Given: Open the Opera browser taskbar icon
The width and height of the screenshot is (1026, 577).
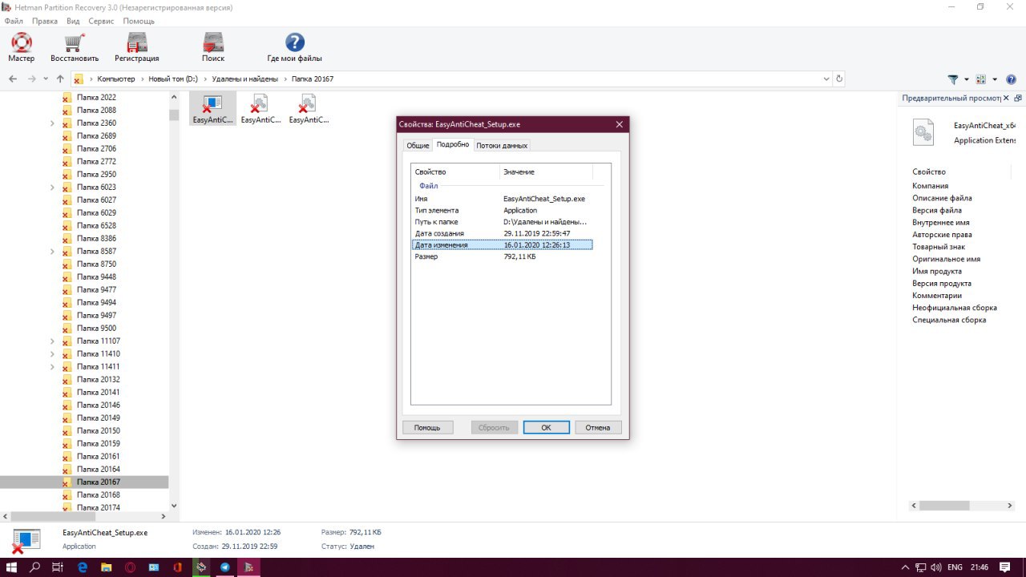Looking at the screenshot, I should click(x=130, y=567).
